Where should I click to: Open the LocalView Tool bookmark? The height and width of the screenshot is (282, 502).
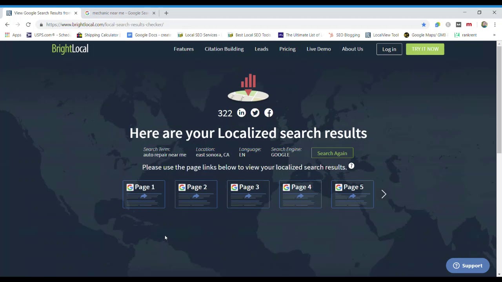pos(382,35)
